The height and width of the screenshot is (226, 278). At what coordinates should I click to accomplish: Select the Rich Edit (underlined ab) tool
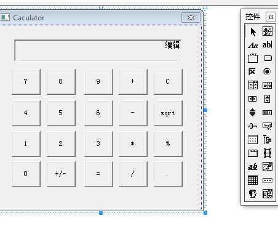click(x=253, y=166)
